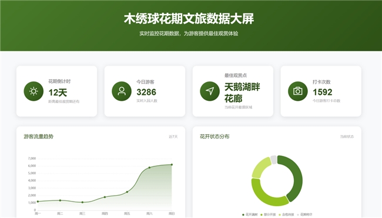This screenshot has width=382, height=218.
Task: Toggle the 花开满树 legend item
Action: pyautogui.click(x=250, y=214)
